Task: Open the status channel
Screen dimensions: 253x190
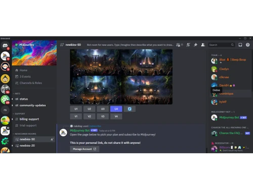Action: pyautogui.click(x=34, y=99)
